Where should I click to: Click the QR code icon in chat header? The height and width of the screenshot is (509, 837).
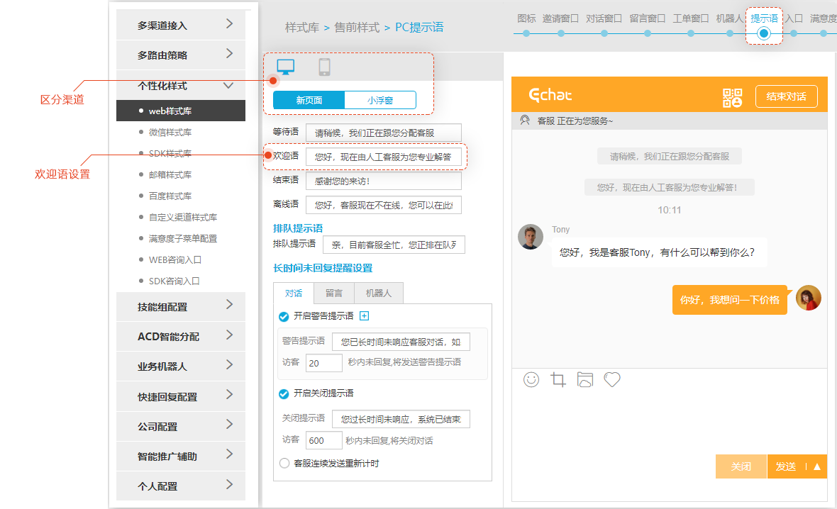pyautogui.click(x=732, y=97)
